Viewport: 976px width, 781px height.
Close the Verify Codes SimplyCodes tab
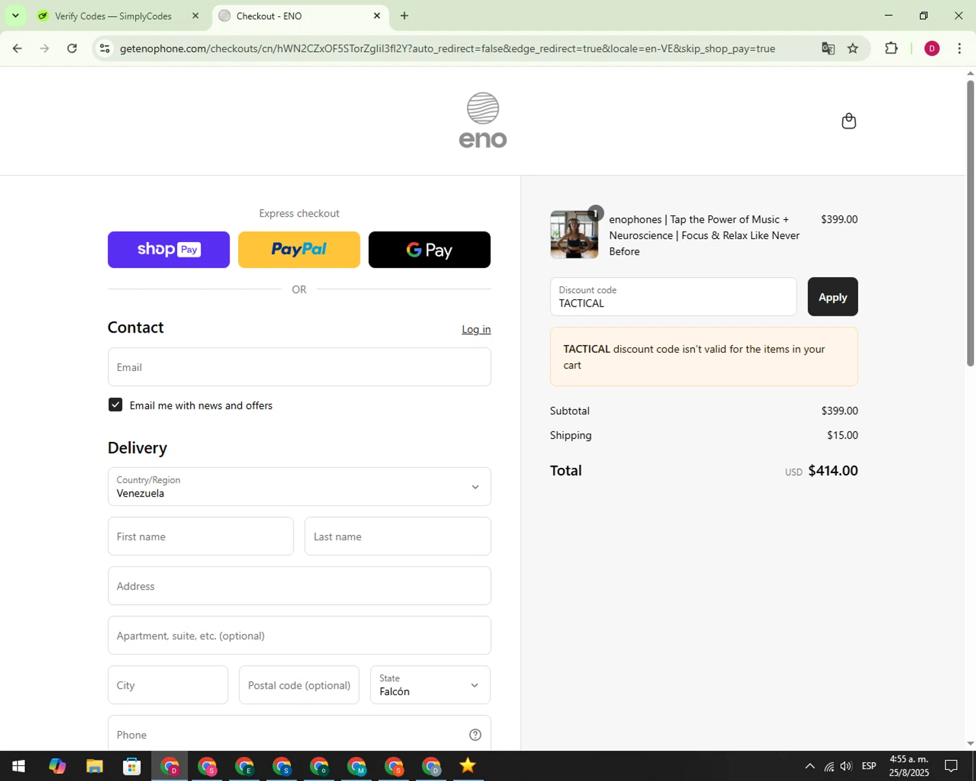(195, 16)
